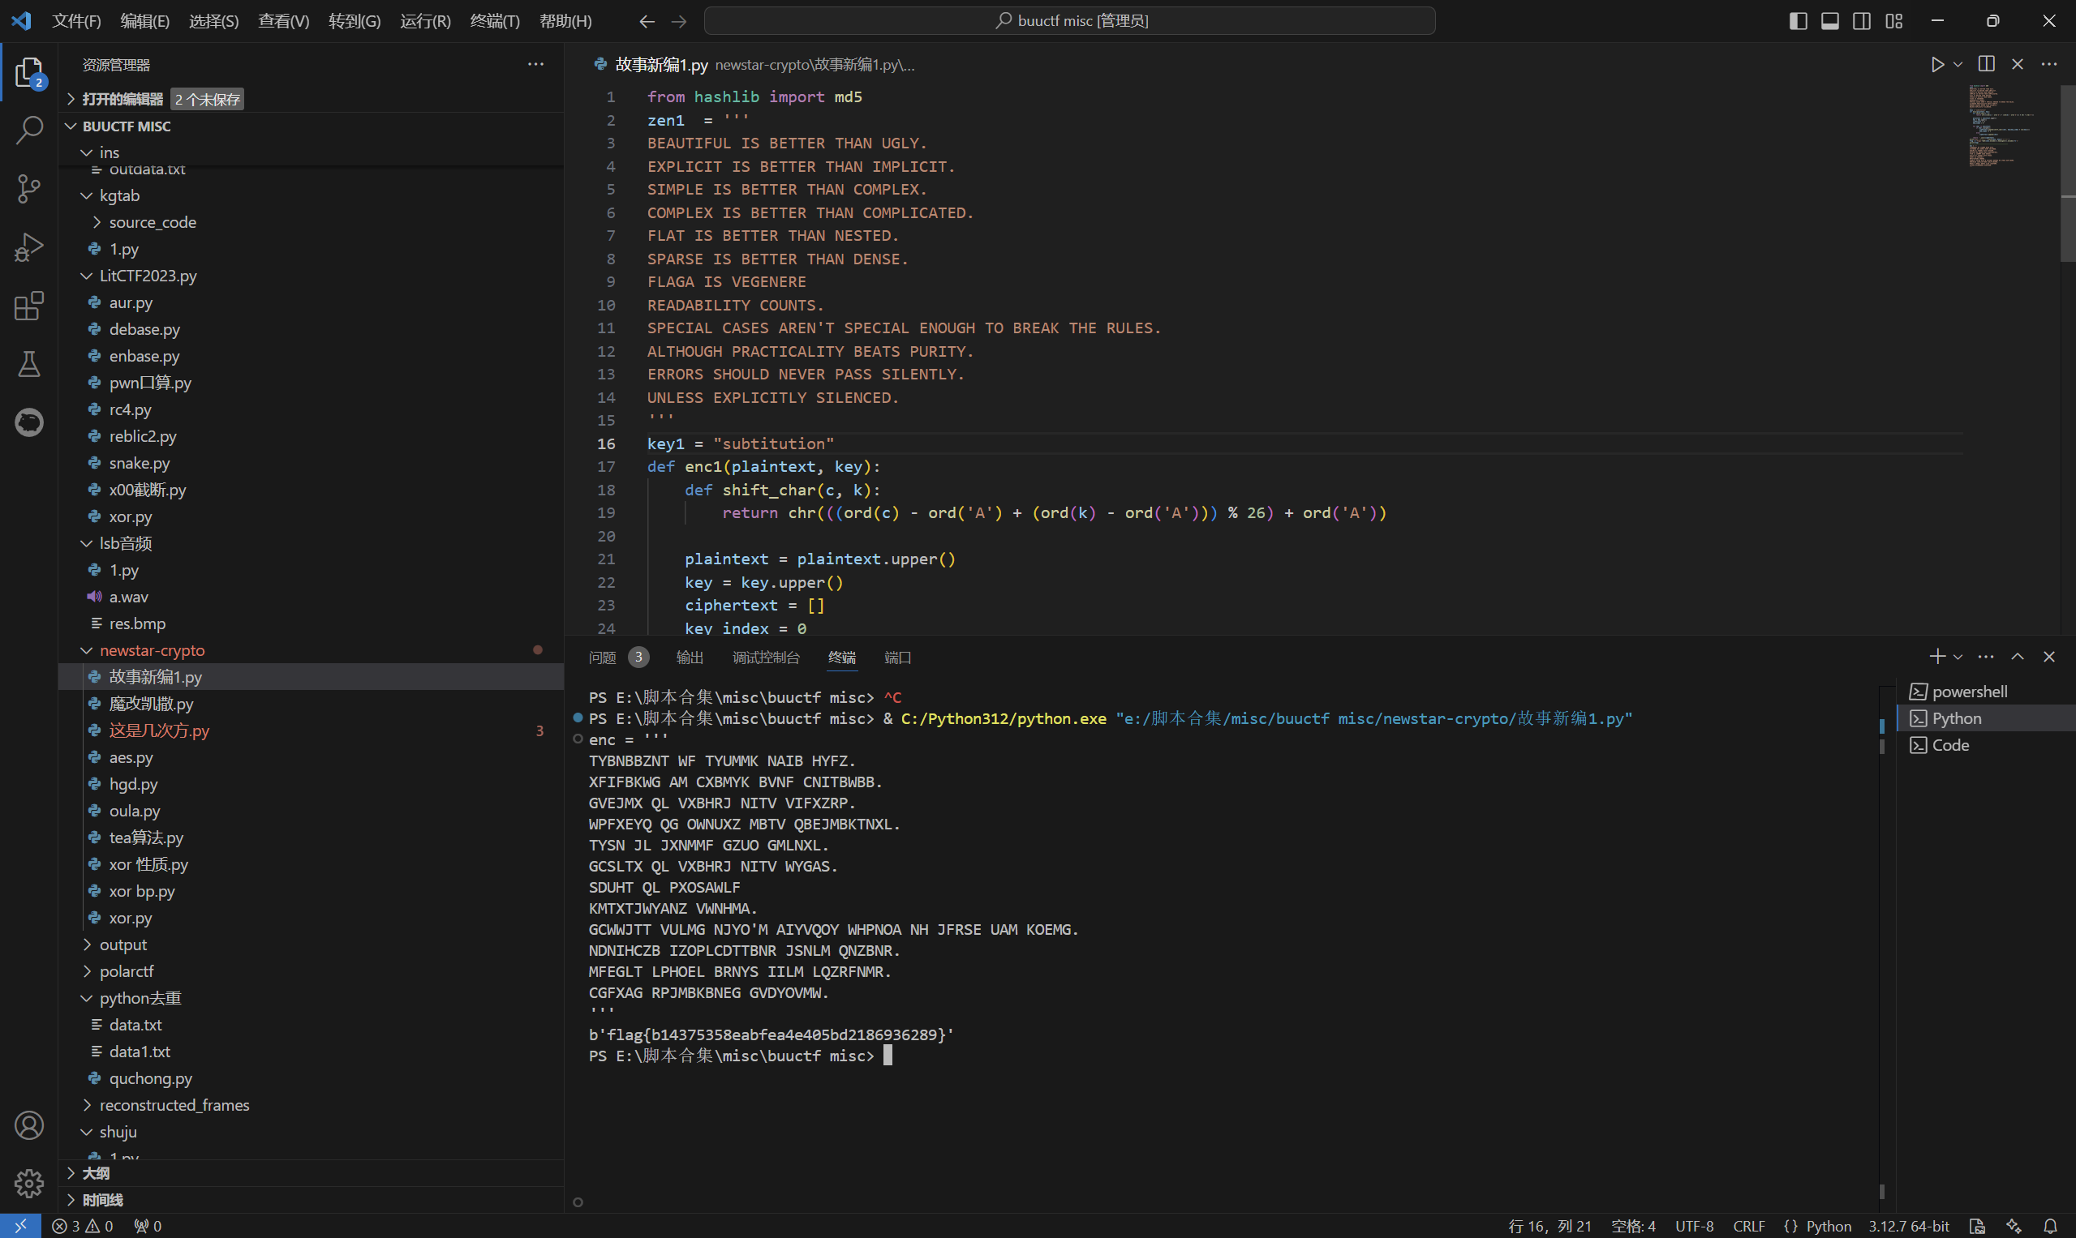The width and height of the screenshot is (2076, 1238).
Task: Expand the 大纲 outline section
Action: [71, 1173]
